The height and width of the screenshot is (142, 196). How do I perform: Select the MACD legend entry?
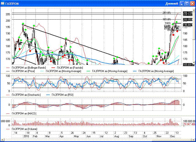(x=21, y=114)
